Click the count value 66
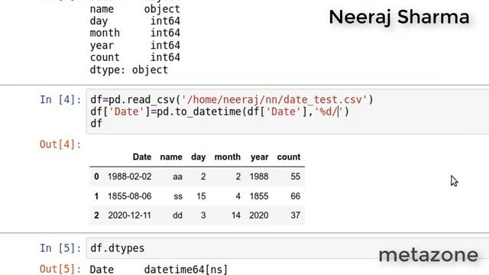The height and width of the screenshot is (275, 489). click(296, 196)
